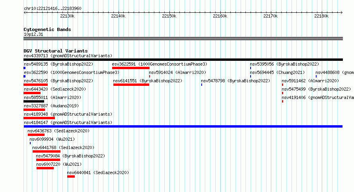
Task: Open the nsv4339713 variant link
Action: pyautogui.click(x=68, y=56)
